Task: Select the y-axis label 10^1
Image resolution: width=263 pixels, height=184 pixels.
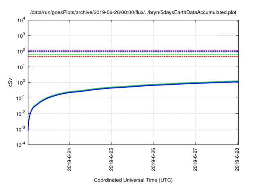Action: pyautogui.click(x=21, y=67)
